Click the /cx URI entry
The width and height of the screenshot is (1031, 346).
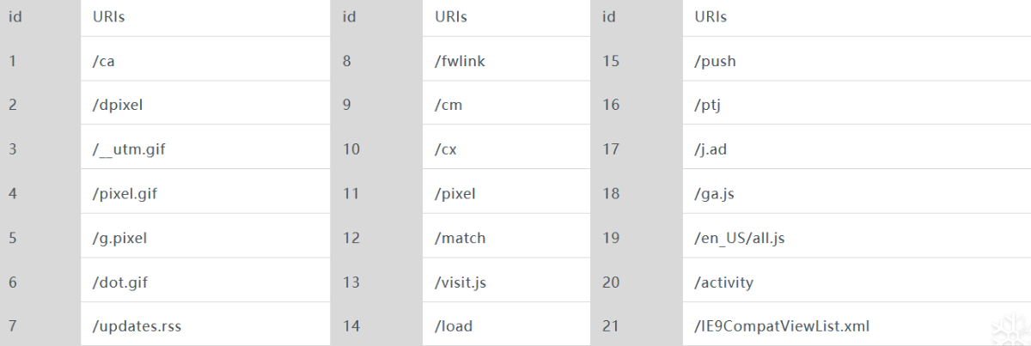point(446,149)
